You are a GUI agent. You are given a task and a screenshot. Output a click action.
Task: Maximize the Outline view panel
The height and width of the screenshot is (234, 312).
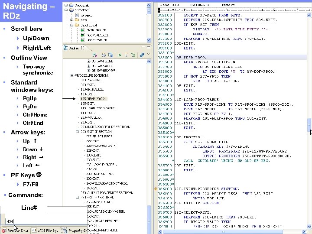pos(149,47)
